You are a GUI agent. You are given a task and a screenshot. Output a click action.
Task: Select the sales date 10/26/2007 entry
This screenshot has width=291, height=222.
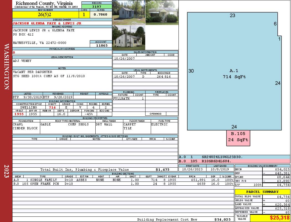pyautogui.click(x=124, y=59)
